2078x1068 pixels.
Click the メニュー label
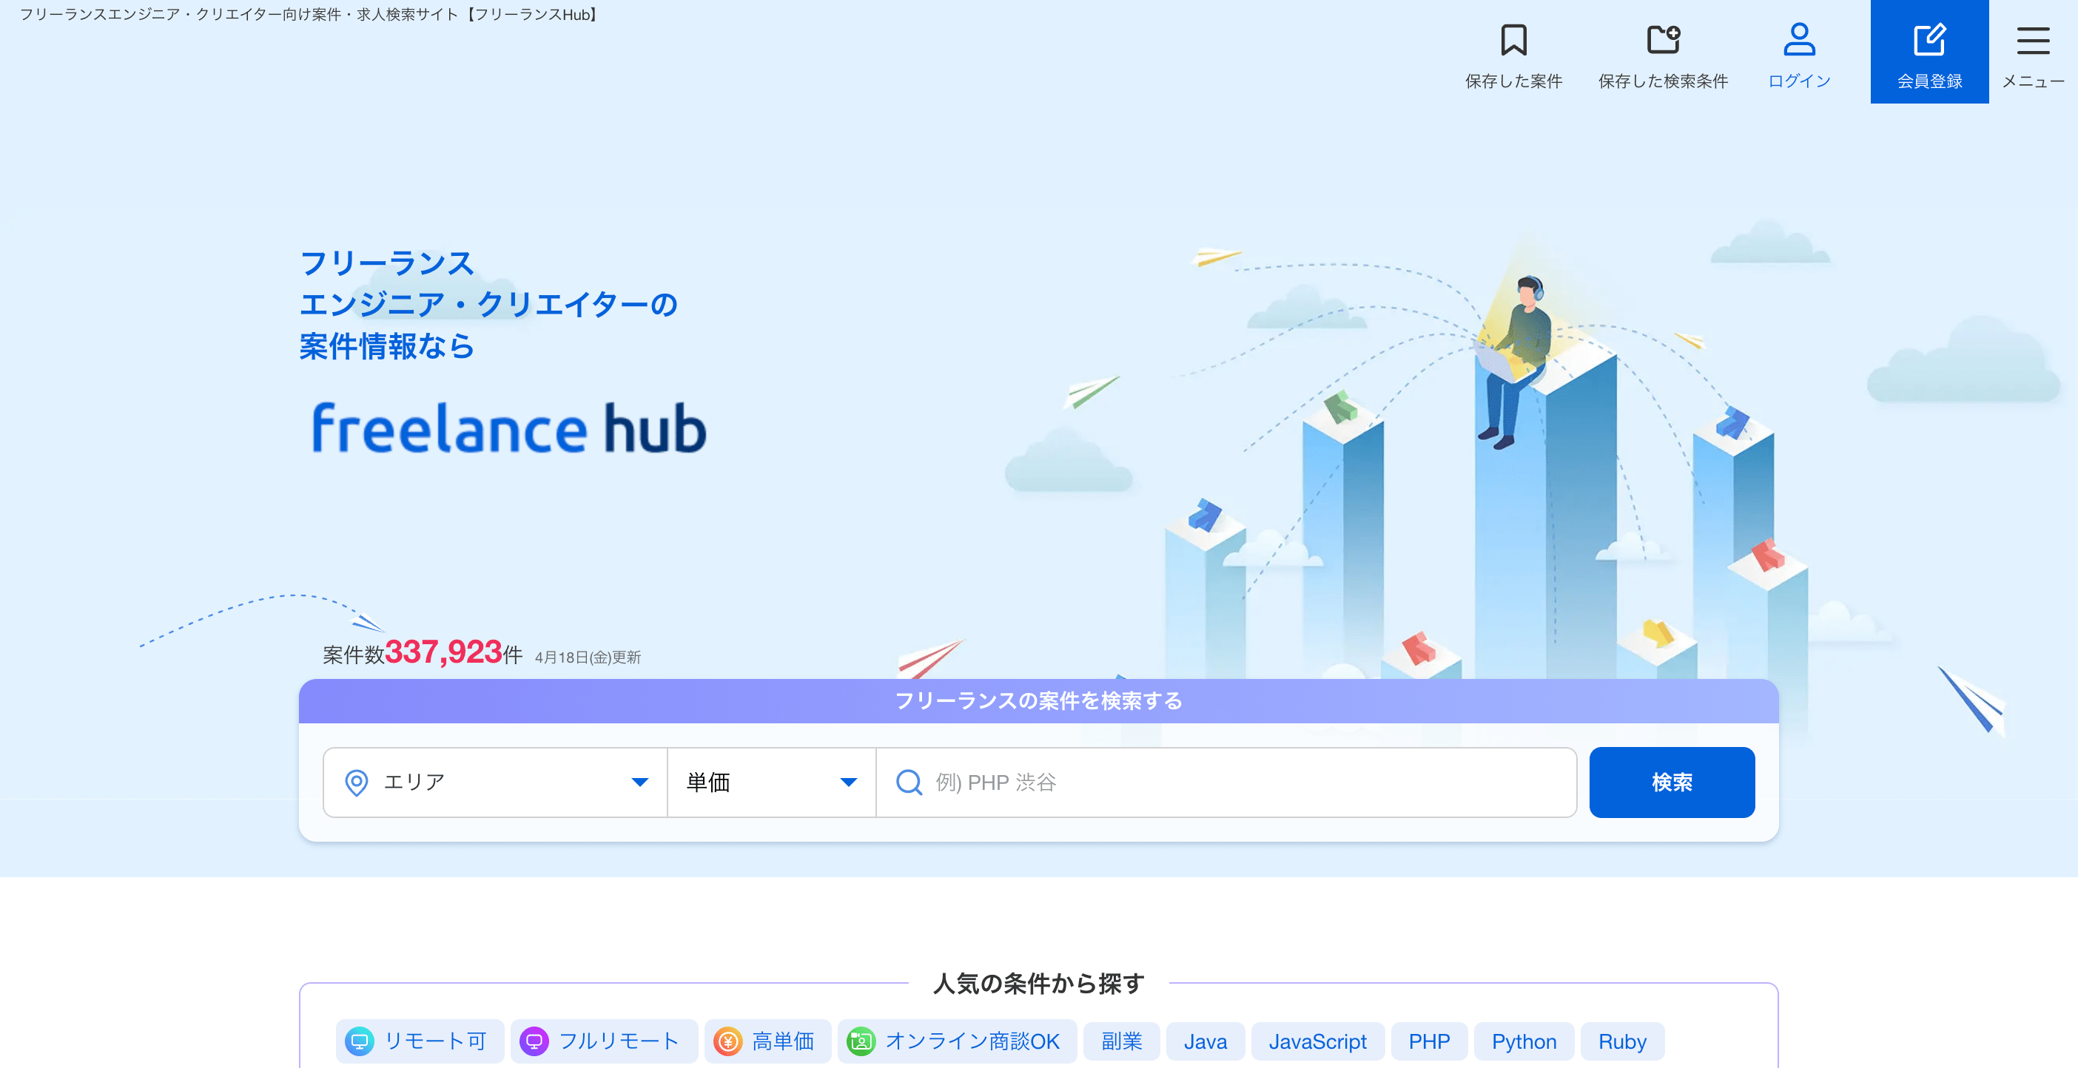point(2033,81)
